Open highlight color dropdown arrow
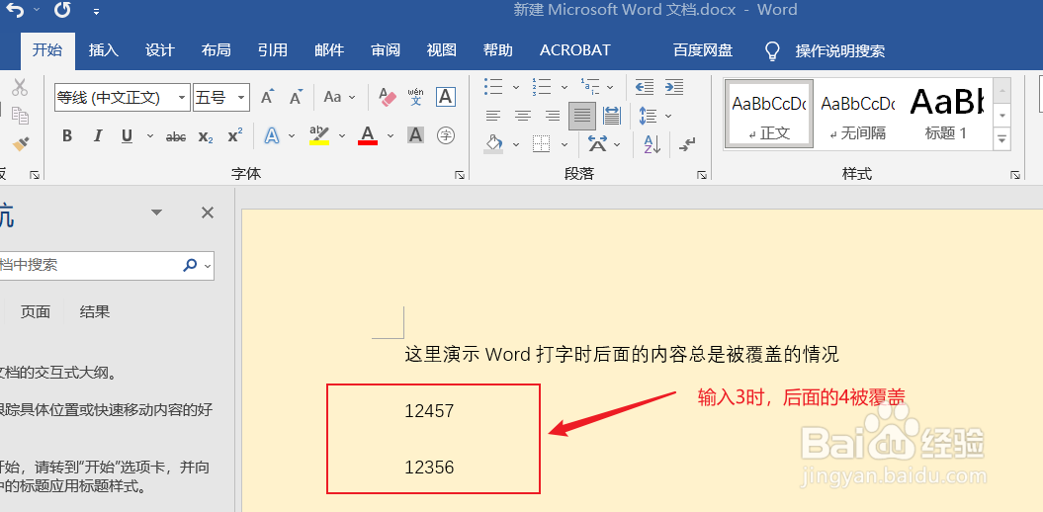Screen dimensions: 1043x512 [342, 136]
